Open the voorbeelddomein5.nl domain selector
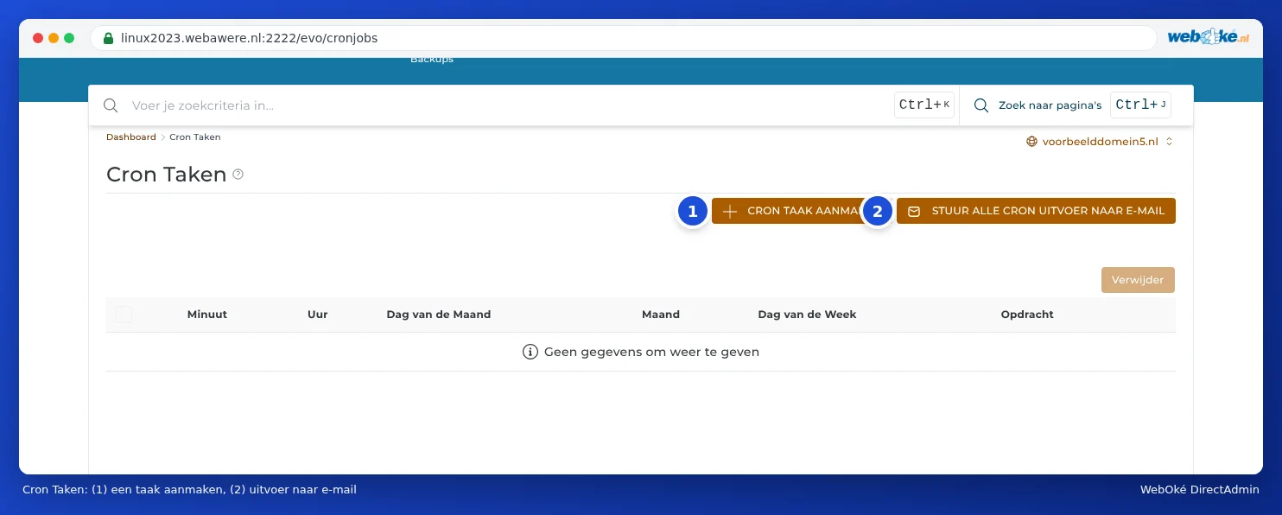The image size is (1282, 515). [x=1100, y=142]
